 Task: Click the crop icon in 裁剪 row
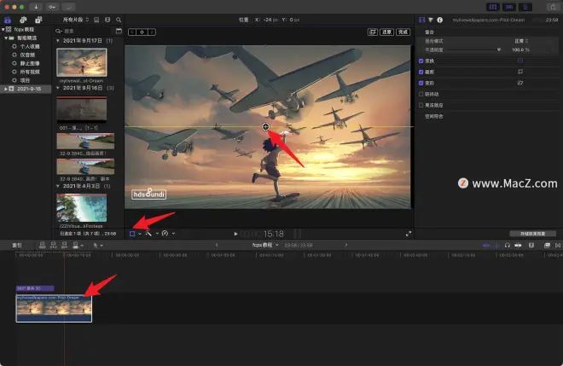[519, 72]
